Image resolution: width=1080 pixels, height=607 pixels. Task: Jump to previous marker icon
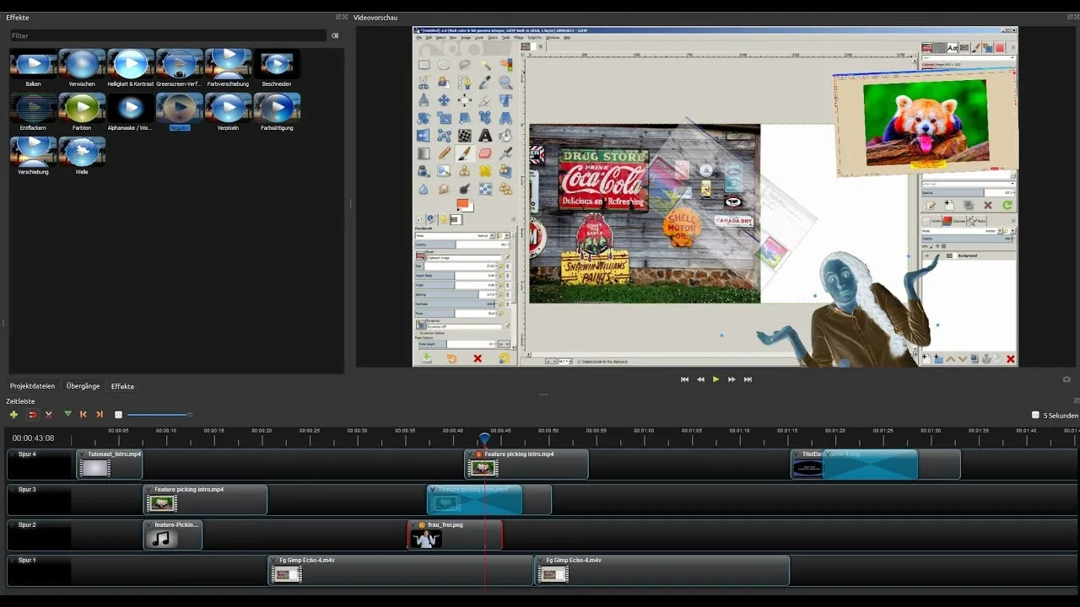point(84,415)
